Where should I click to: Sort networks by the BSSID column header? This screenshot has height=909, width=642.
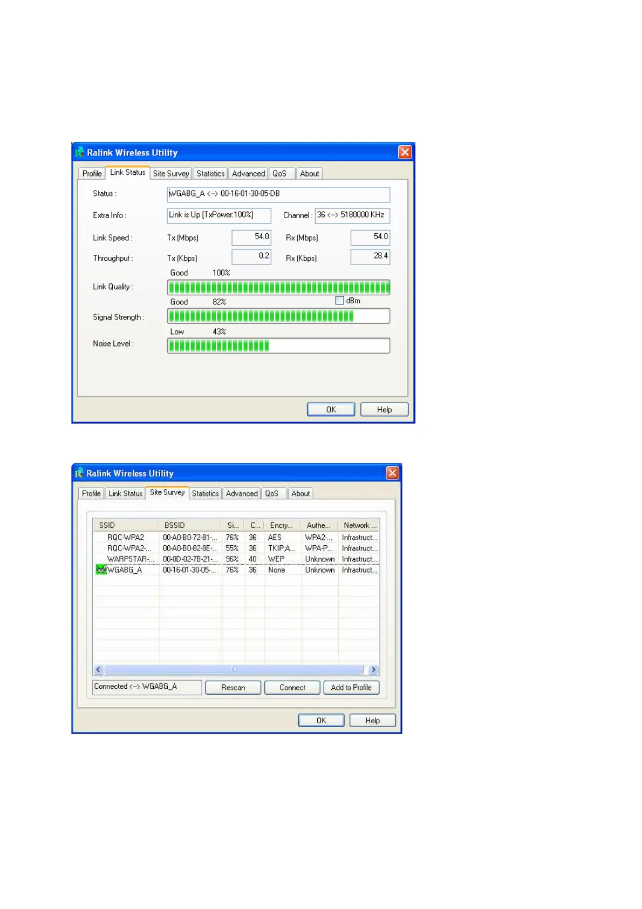[190, 525]
